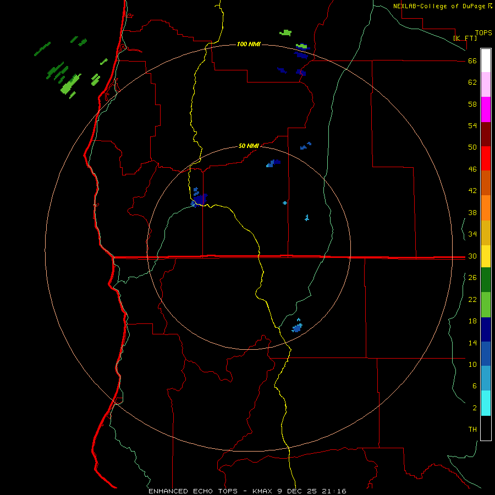
Task: Click the largest light green offshore echo streak
Action: (70, 84)
